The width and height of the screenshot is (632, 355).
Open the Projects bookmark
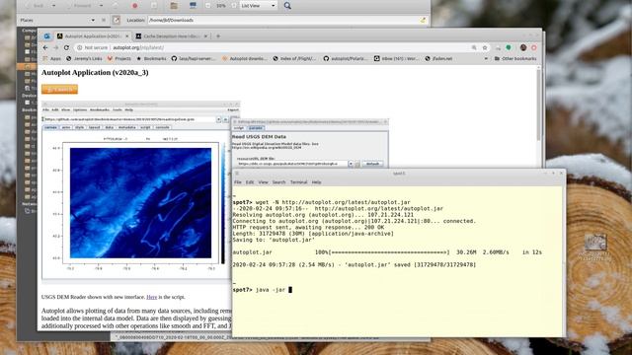[118, 59]
